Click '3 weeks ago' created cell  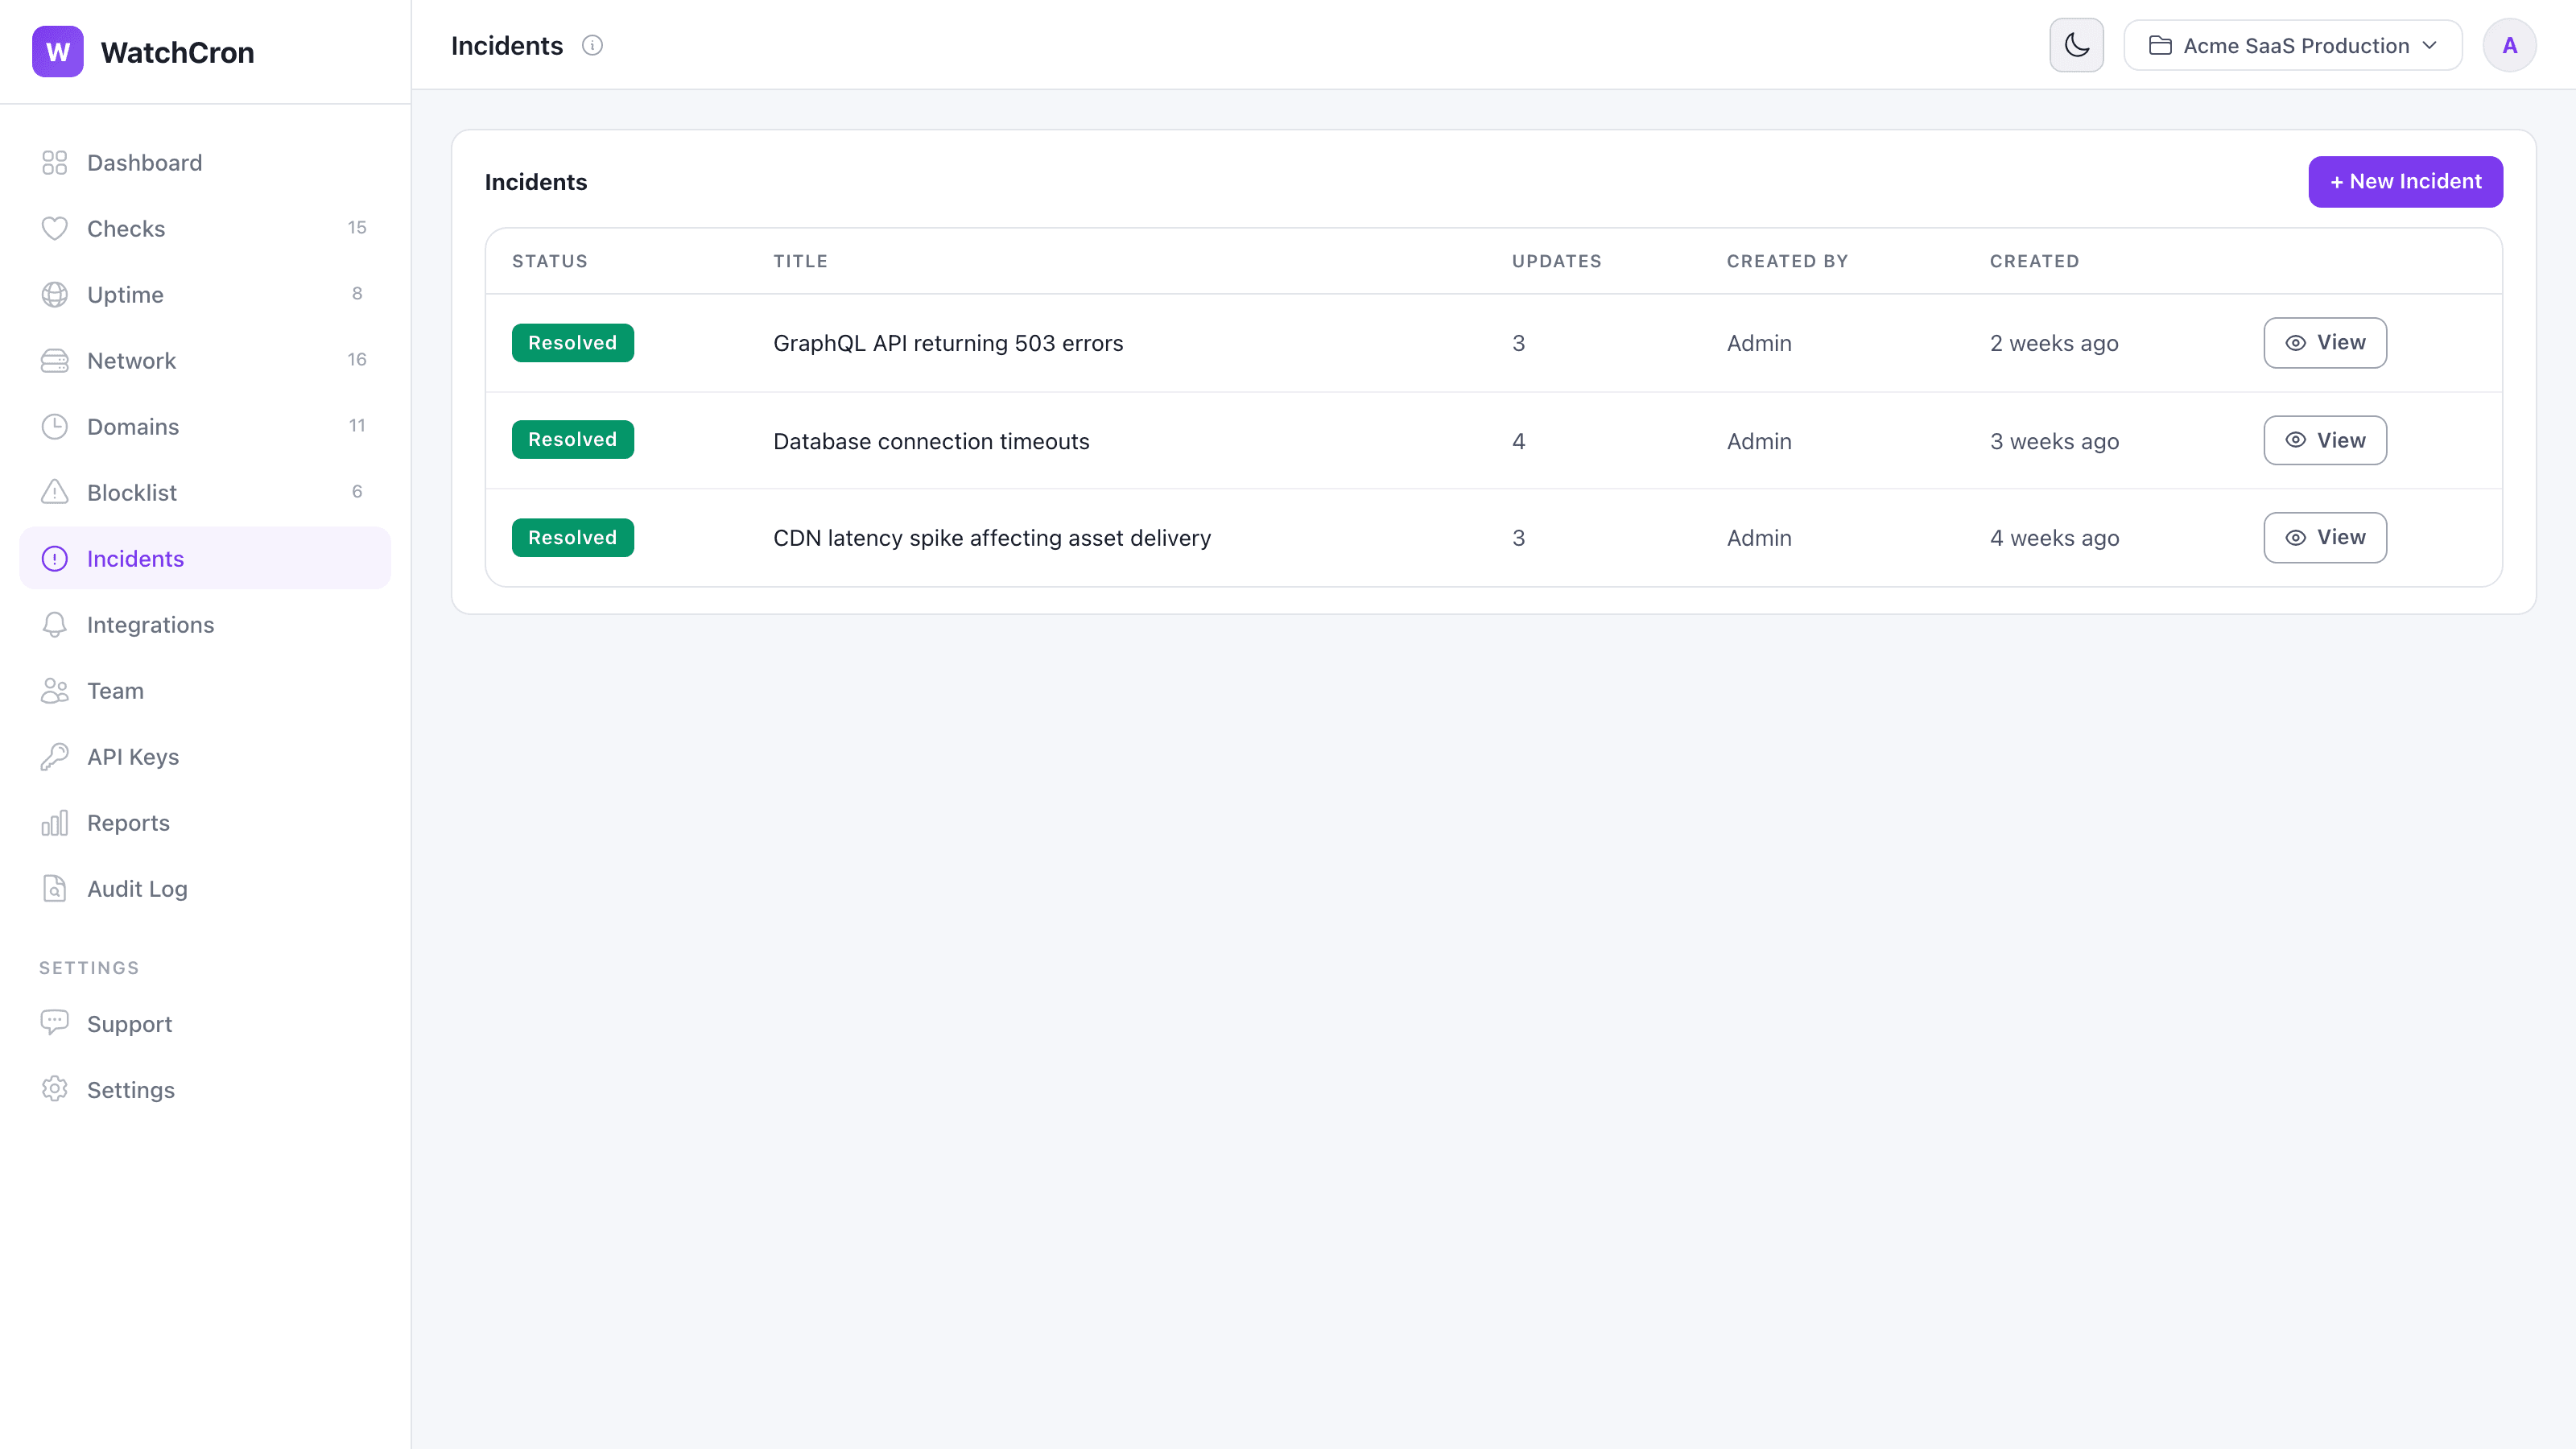click(x=2054, y=441)
